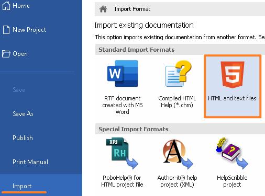
Task: Click the disabled Save entry
Action: coord(19,90)
